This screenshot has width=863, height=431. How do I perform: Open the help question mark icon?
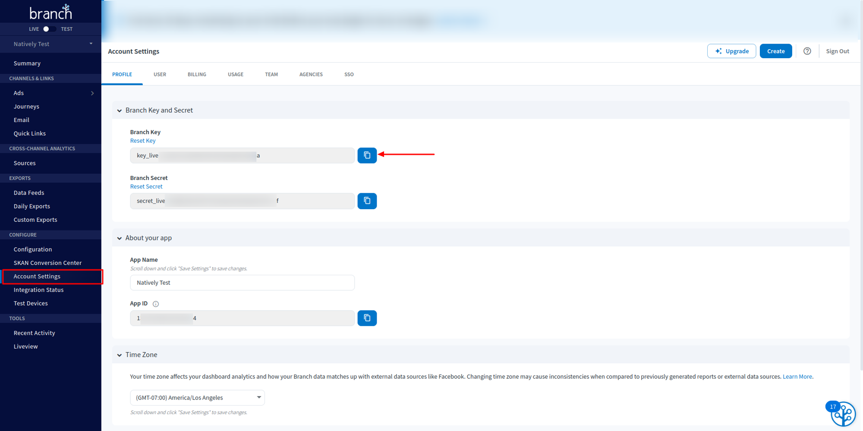pyautogui.click(x=807, y=51)
